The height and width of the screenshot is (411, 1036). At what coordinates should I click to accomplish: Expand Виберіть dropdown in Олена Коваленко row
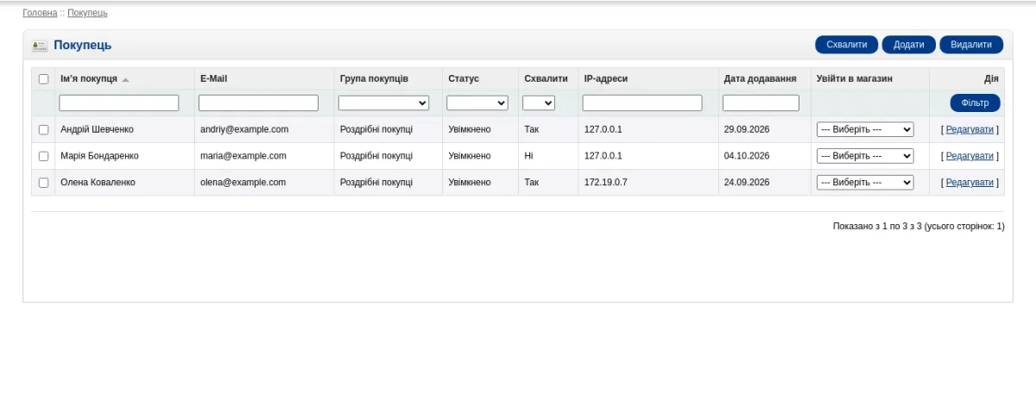865,183
